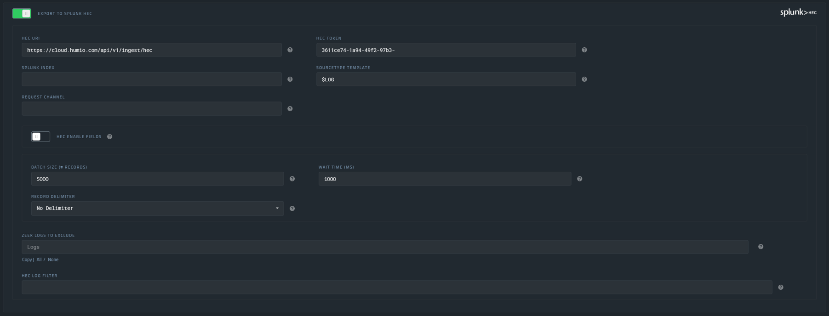Click the Copy link under Zeek logs
The height and width of the screenshot is (316, 829).
click(27, 260)
